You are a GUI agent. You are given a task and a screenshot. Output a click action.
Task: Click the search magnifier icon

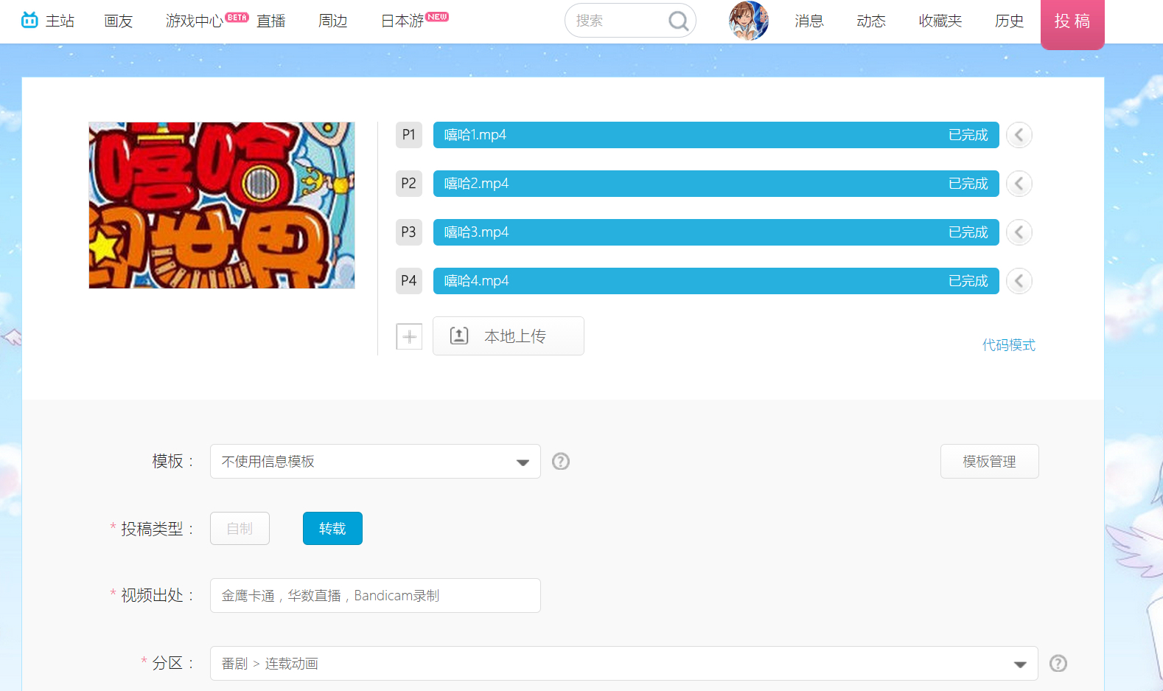tap(678, 21)
